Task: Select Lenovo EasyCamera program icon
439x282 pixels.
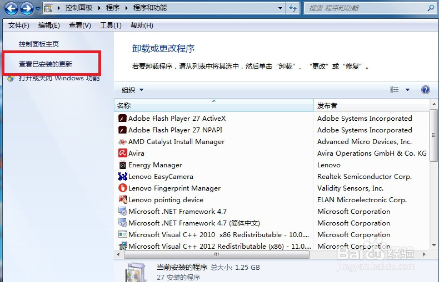Action: [122, 177]
